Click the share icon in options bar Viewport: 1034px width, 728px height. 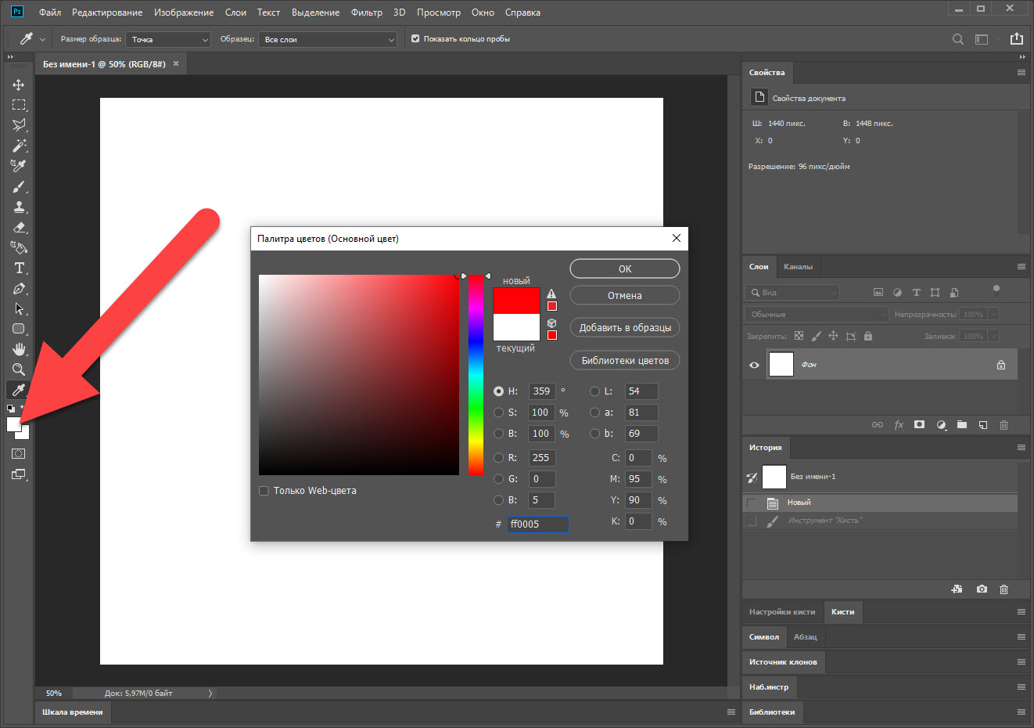[1017, 38]
